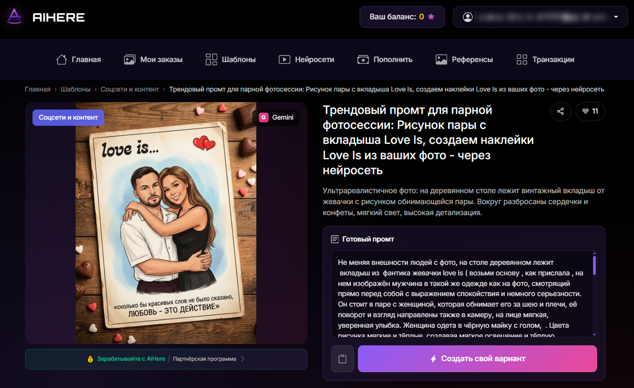Open Мои заказы menu item
Image resolution: width=634 pixels, height=388 pixels.
pyautogui.click(x=153, y=59)
